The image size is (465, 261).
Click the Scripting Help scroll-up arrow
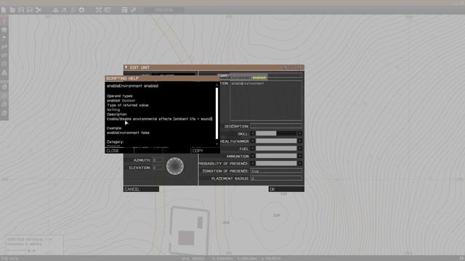coord(217,85)
